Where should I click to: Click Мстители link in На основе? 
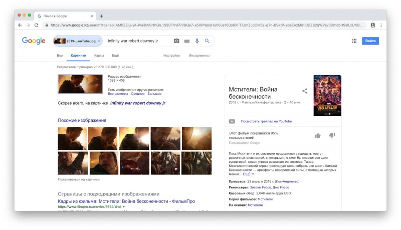[x=255, y=205]
